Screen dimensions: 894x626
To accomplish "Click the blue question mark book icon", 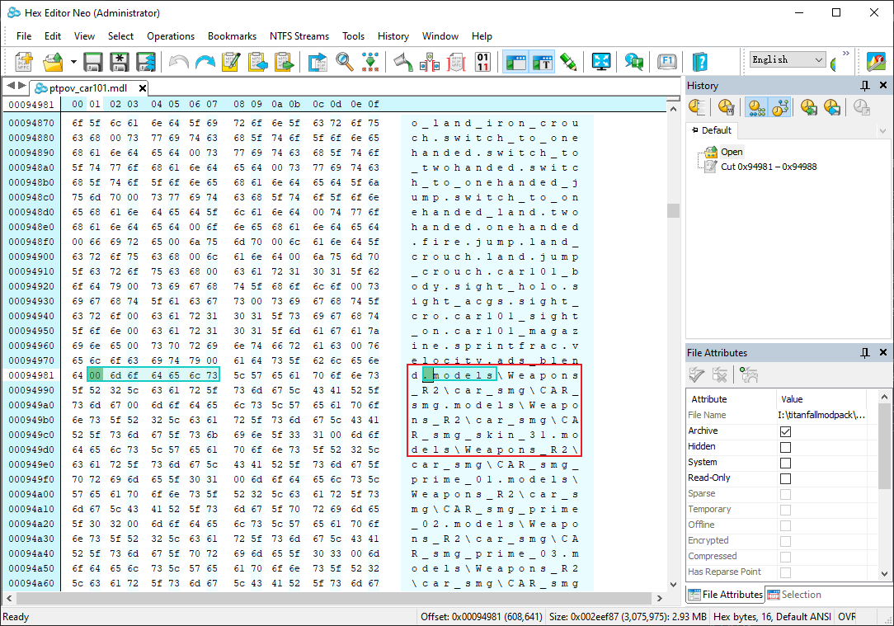I will 699,62.
